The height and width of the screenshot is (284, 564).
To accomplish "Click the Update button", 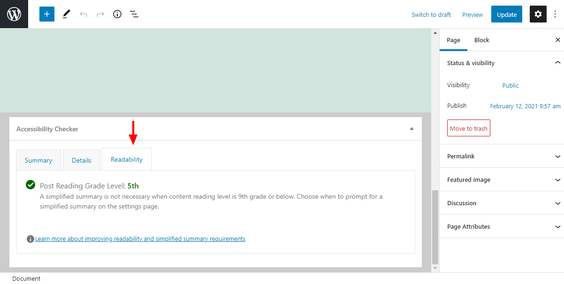I will tap(507, 15).
